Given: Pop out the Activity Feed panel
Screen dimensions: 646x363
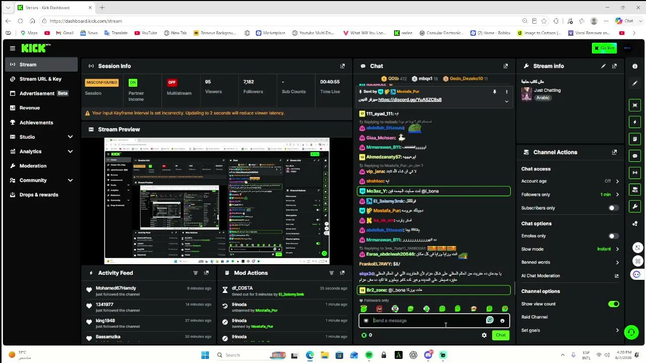Looking at the screenshot, I should [206, 273].
